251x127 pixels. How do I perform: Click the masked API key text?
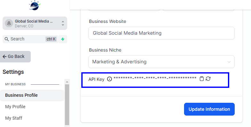tap(155, 78)
